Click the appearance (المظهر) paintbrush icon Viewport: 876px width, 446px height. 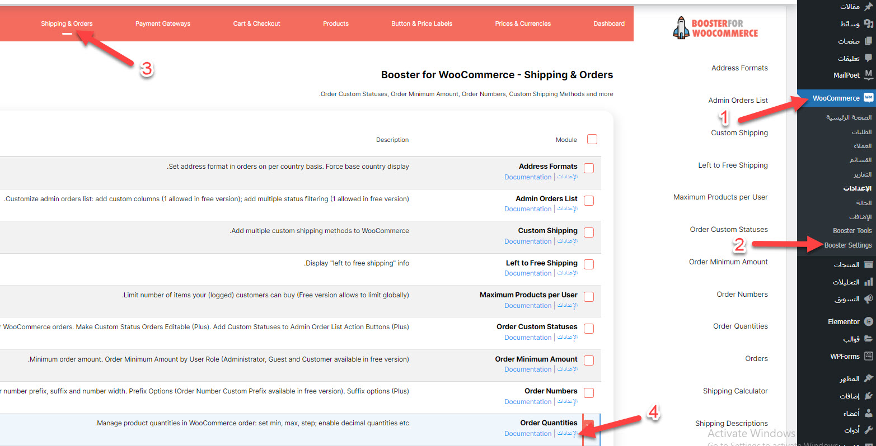click(x=868, y=378)
